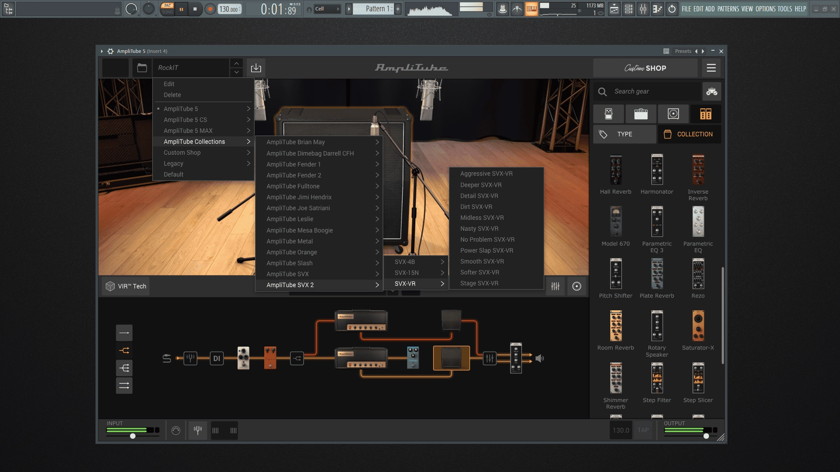Step to previous preset with up arrow
Screen dimensions: 840x472
point(236,63)
